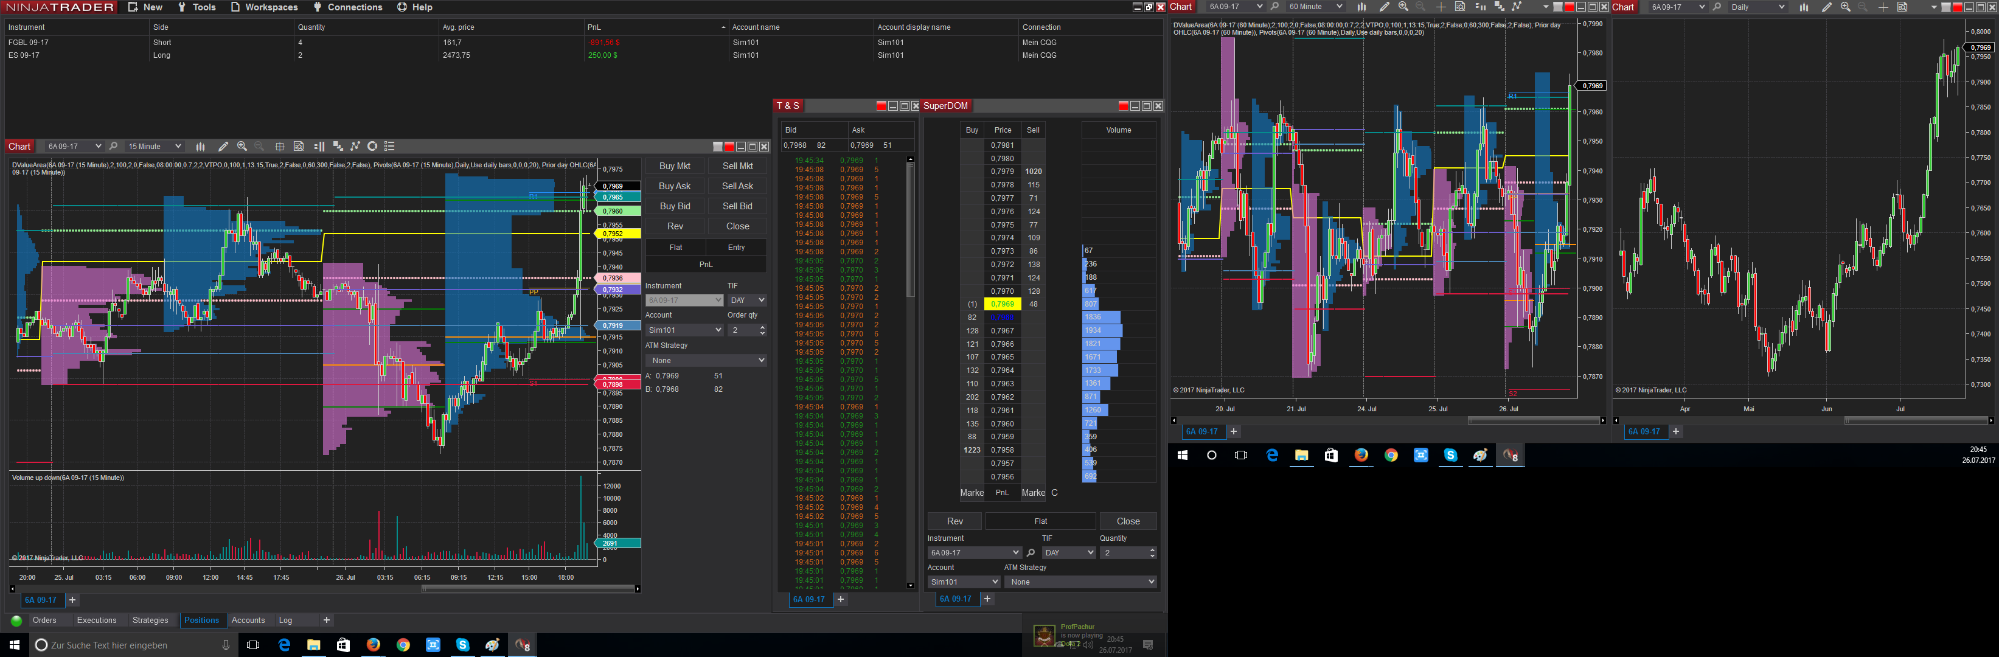
Task: Click Sell Mkt button
Action: pos(737,166)
